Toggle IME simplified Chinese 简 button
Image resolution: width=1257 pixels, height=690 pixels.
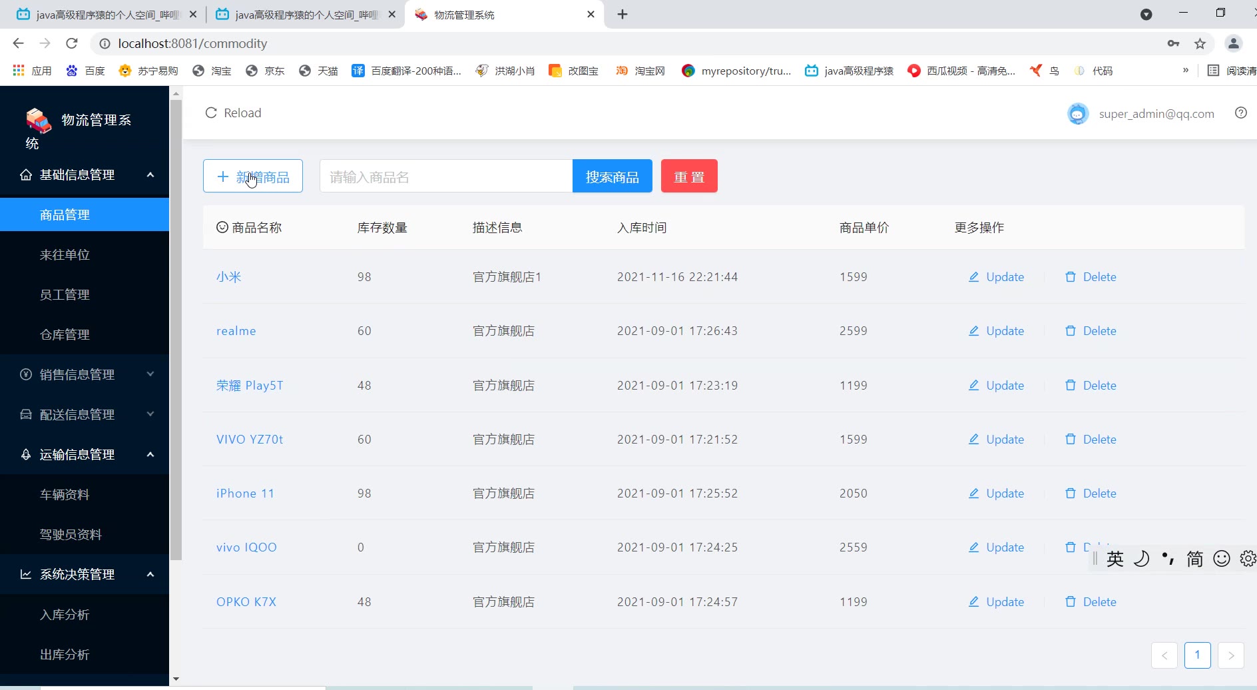coord(1194,559)
